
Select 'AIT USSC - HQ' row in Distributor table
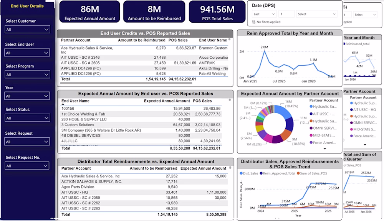[144, 192]
